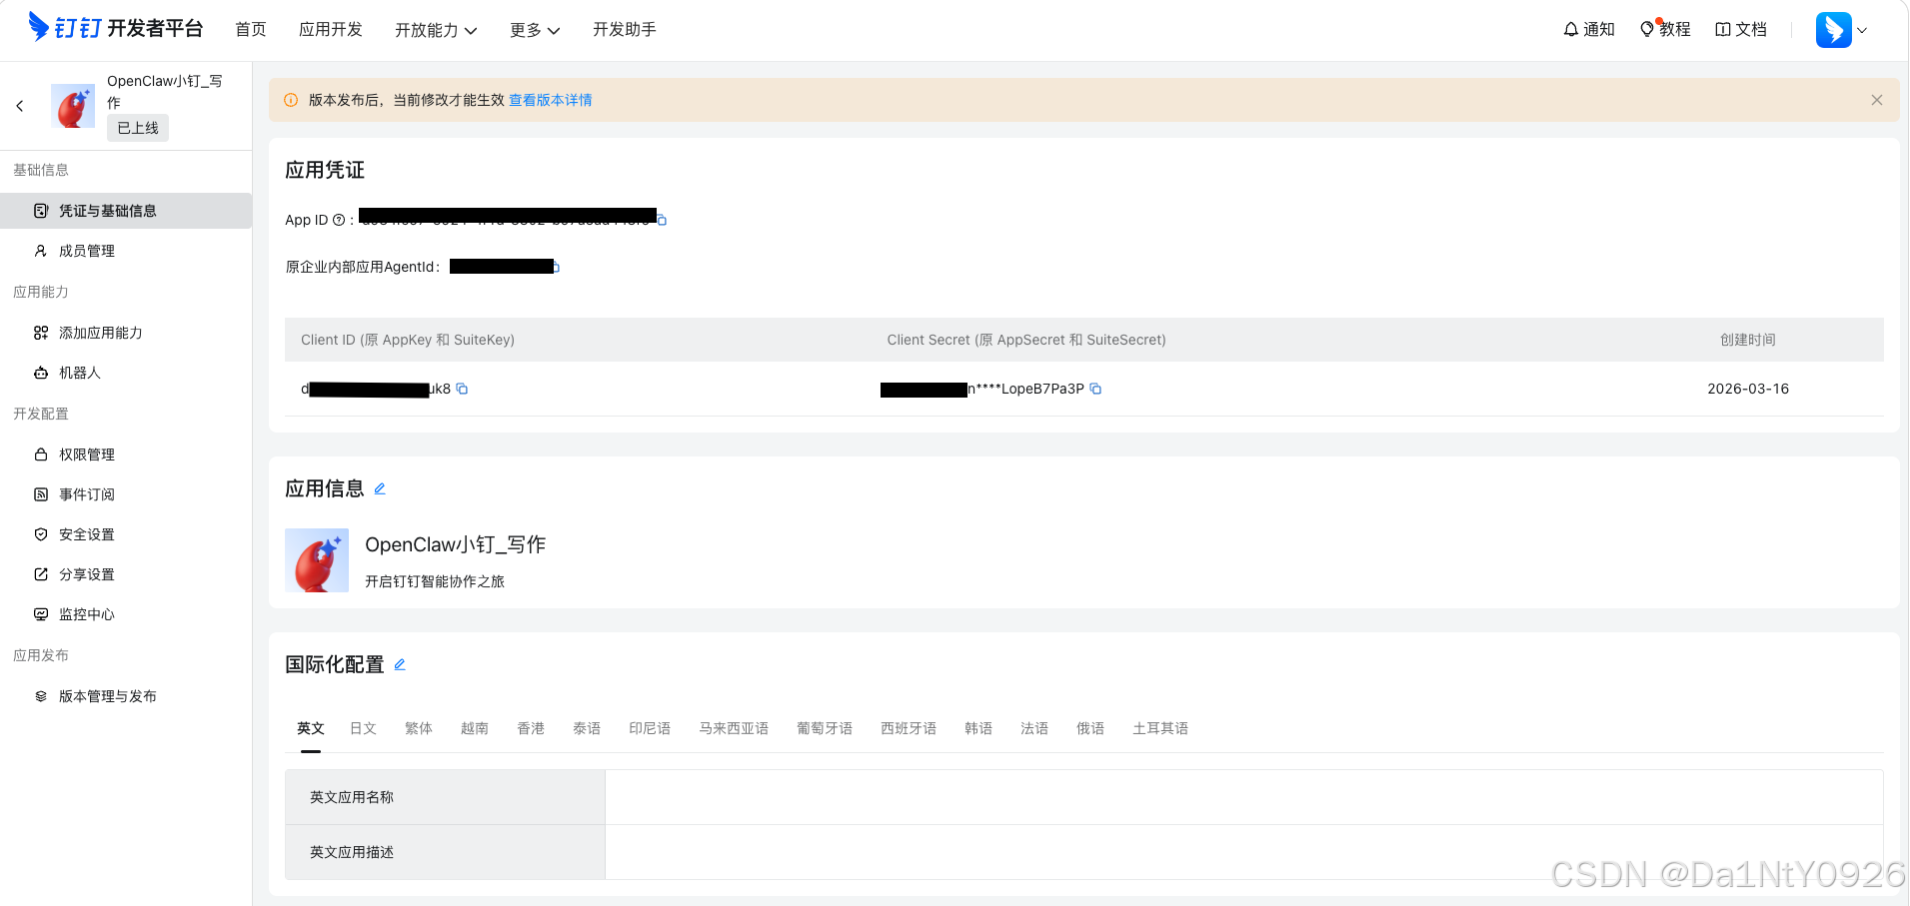Image resolution: width=1910 pixels, height=906 pixels.
Task: Select the 英文 language tab
Action: [311, 728]
